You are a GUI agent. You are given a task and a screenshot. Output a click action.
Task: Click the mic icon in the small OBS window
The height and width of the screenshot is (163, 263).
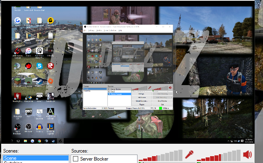coord(150,88)
